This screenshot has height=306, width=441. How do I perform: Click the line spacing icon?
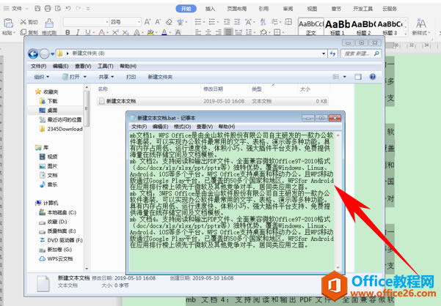pyautogui.click(x=249, y=32)
